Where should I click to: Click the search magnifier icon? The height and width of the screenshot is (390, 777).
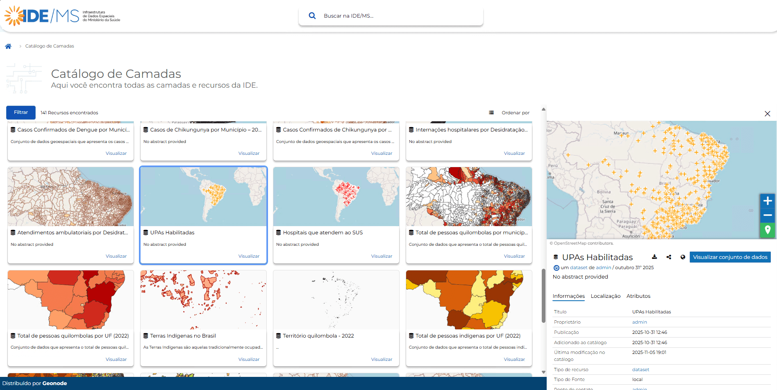click(x=312, y=16)
